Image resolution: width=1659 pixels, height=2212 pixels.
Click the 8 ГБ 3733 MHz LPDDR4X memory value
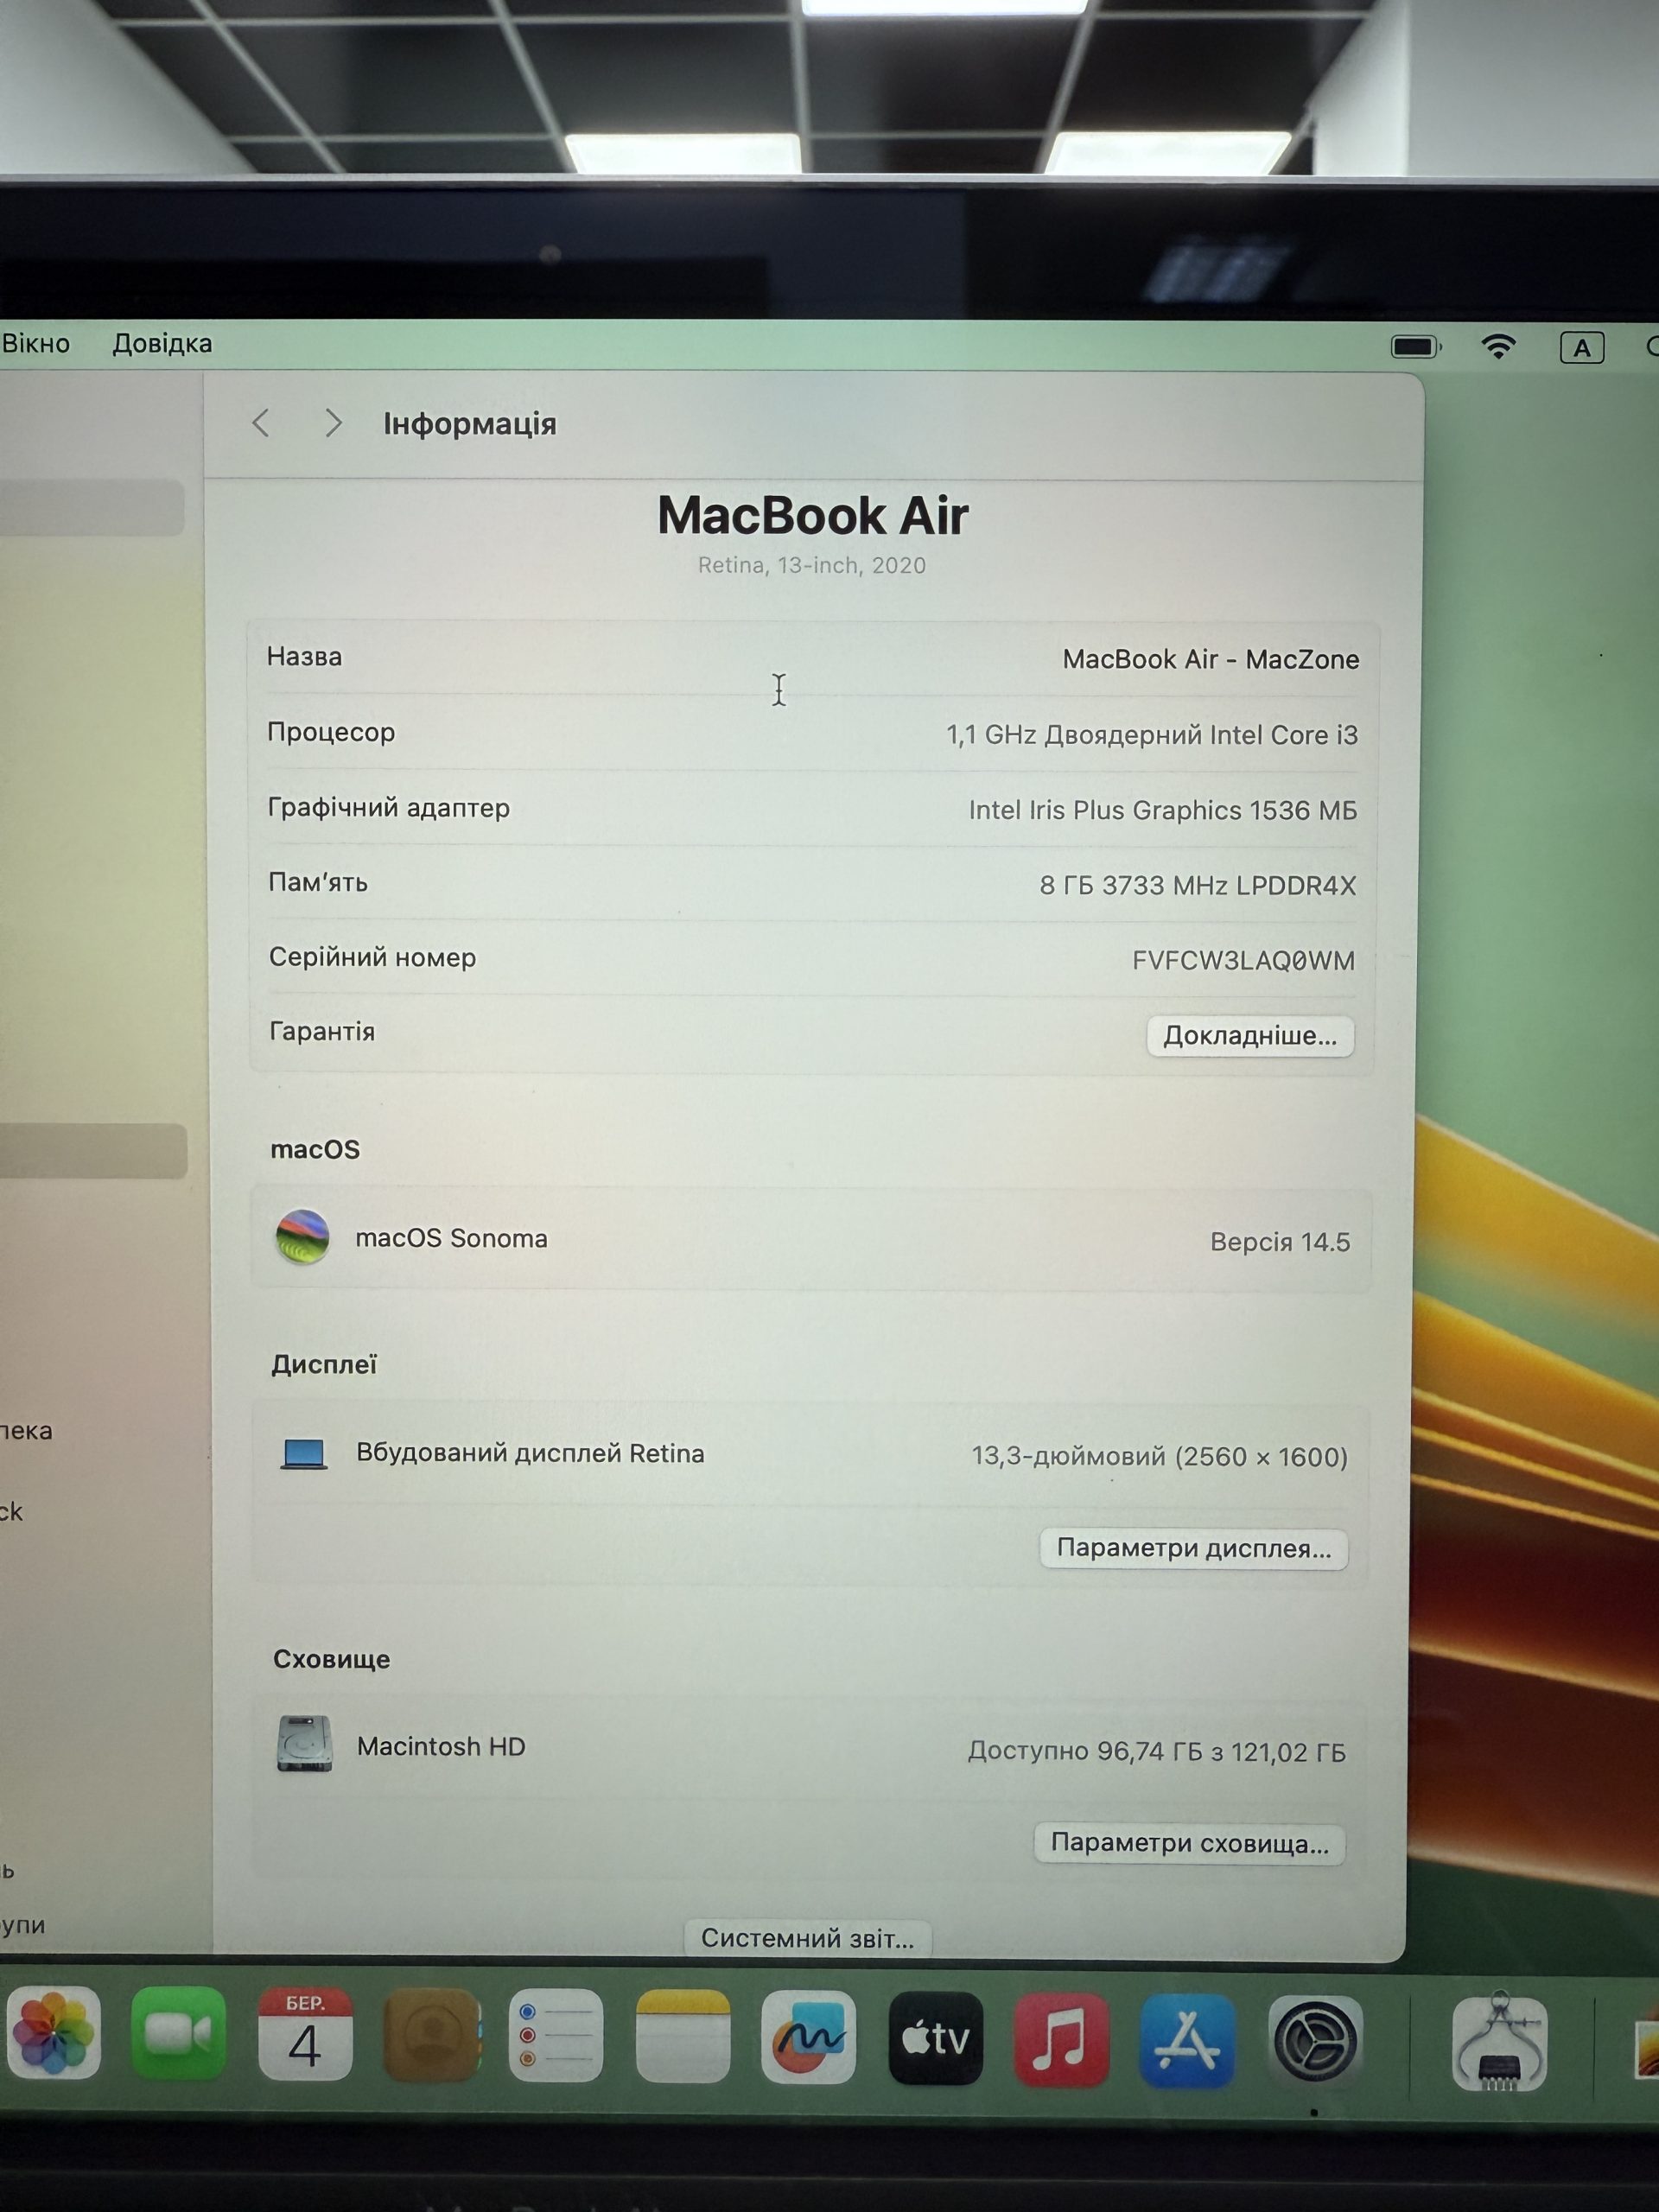(1198, 886)
